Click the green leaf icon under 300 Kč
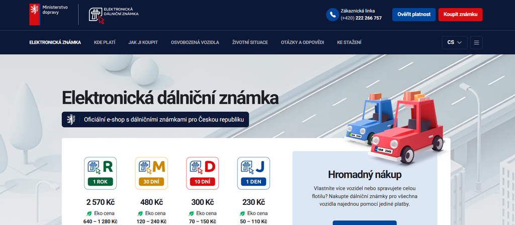 (191, 213)
